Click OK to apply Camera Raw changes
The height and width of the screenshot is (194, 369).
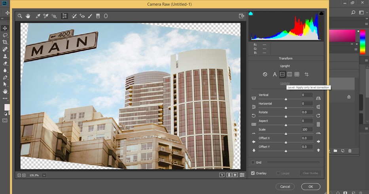310,187
